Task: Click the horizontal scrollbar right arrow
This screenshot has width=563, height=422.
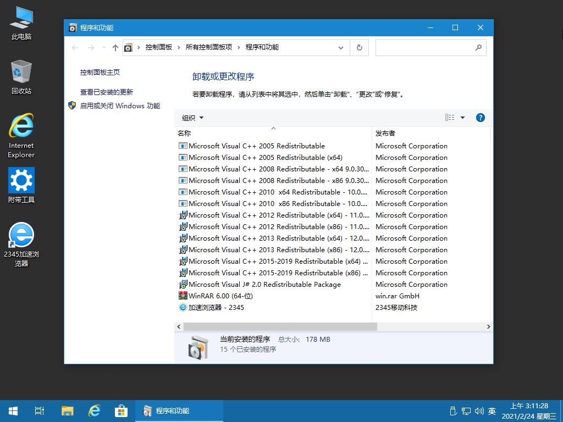Action: pyautogui.click(x=488, y=326)
